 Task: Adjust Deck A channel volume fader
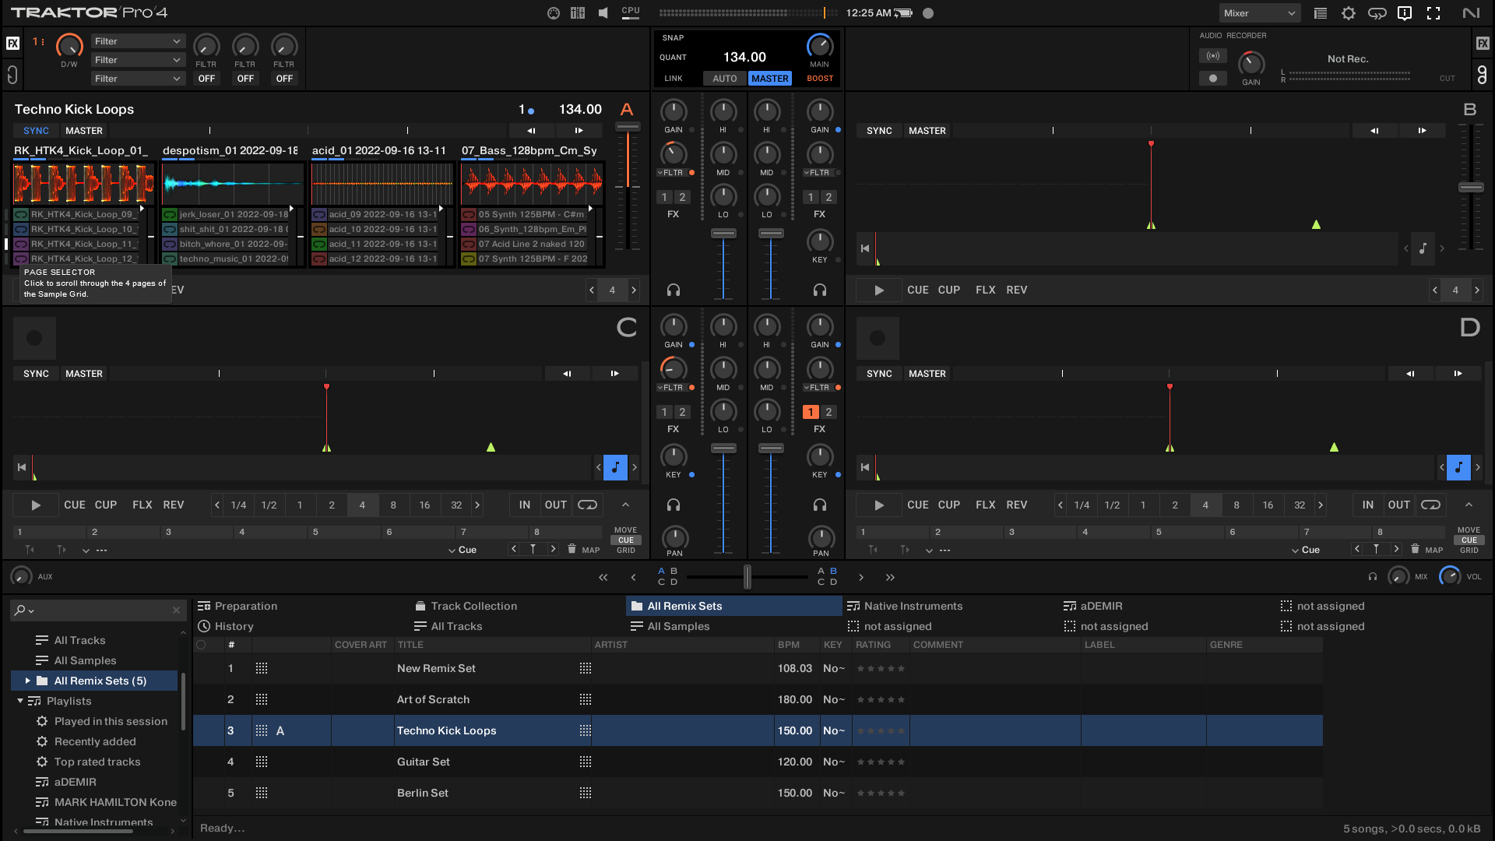click(723, 234)
